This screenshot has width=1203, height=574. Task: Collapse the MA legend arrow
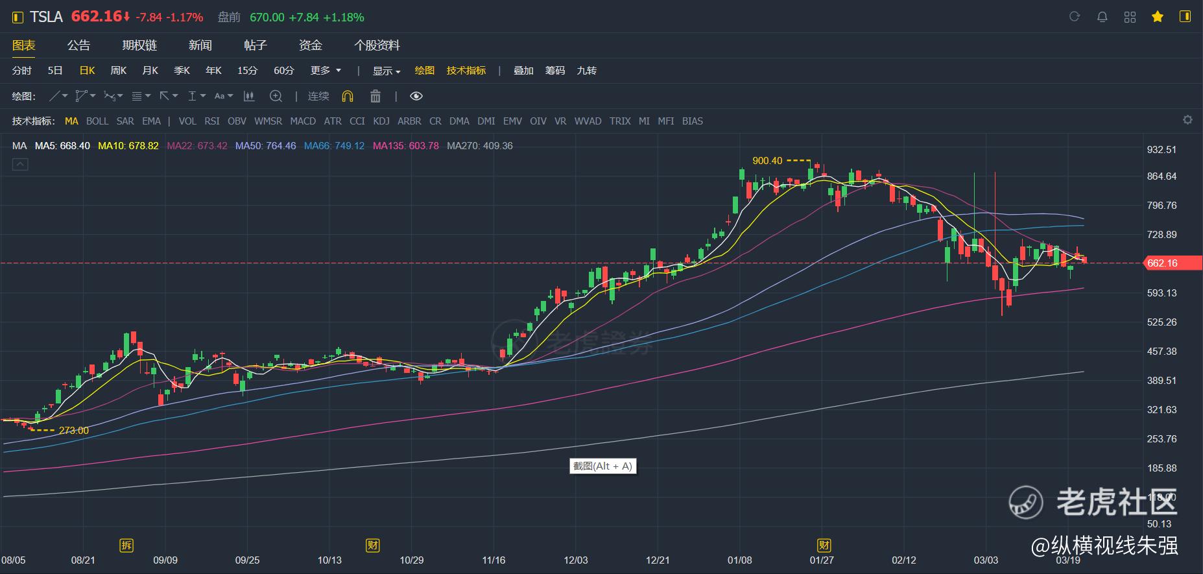[x=20, y=165]
